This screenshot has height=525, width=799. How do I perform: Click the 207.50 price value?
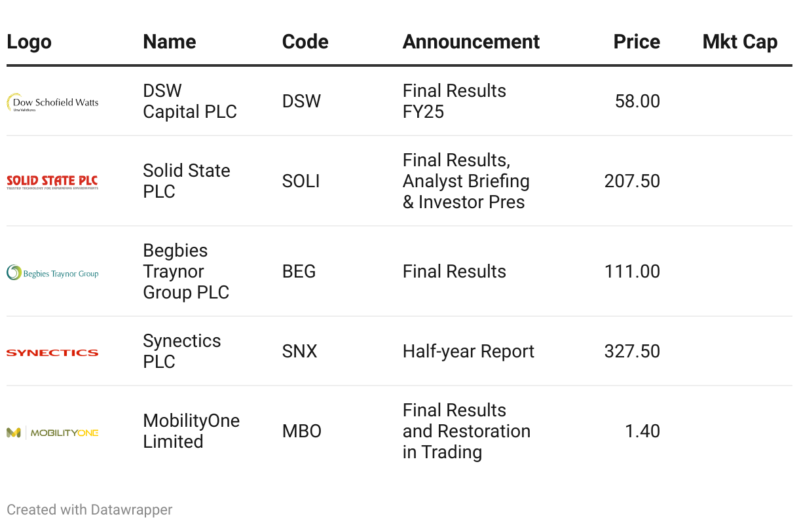click(x=631, y=181)
